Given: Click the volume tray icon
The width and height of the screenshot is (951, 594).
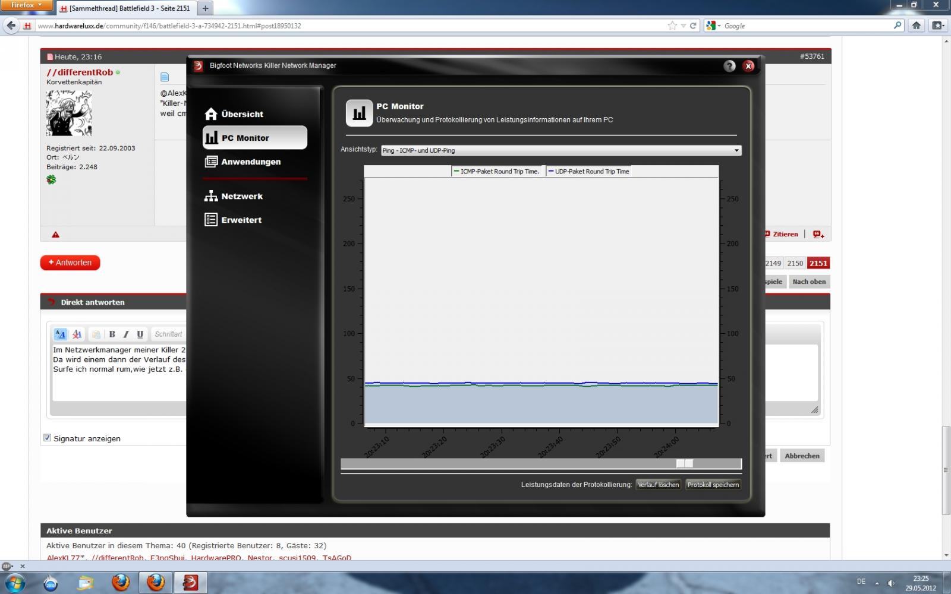Looking at the screenshot, I should [892, 583].
